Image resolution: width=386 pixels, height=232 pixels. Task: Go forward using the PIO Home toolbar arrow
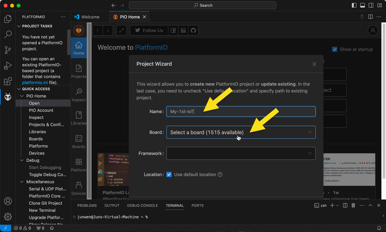point(108,30)
